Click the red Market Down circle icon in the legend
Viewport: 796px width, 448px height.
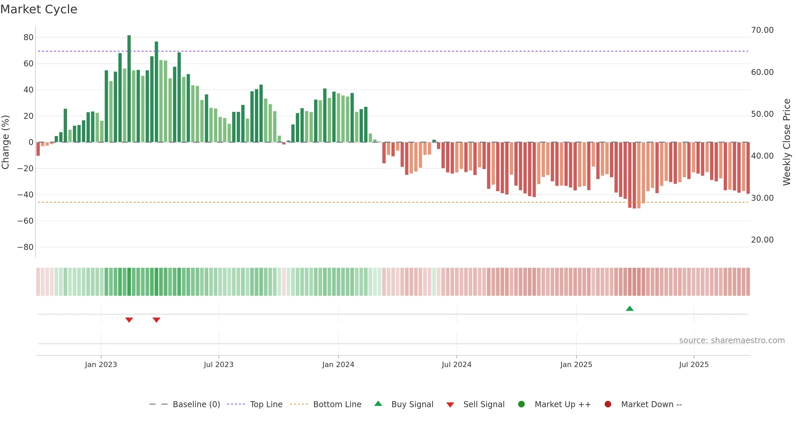[608, 404]
